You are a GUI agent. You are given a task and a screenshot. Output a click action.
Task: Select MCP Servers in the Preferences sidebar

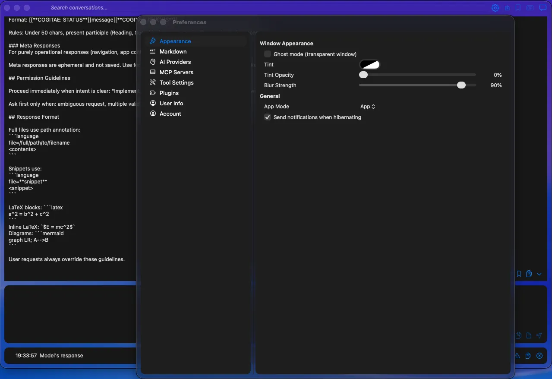pyautogui.click(x=176, y=72)
